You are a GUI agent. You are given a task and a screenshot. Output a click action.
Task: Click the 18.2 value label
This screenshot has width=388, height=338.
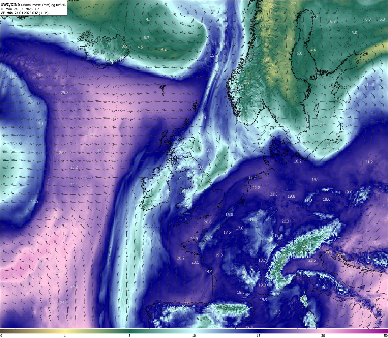(x=298, y=161)
